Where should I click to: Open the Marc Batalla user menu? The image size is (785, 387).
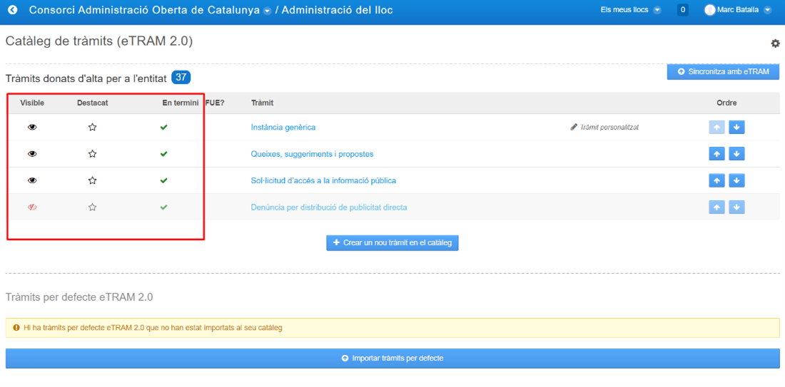coord(737,9)
